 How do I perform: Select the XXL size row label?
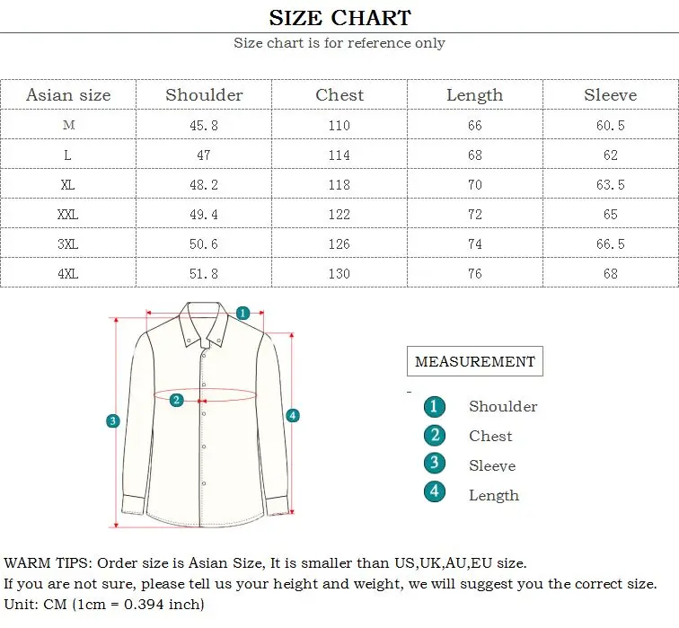(68, 214)
